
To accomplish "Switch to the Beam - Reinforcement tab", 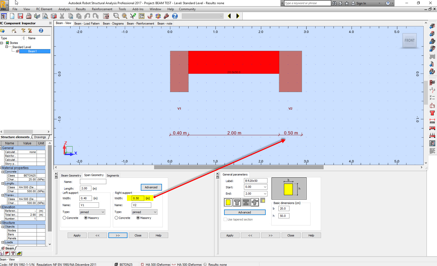I will (141, 24).
